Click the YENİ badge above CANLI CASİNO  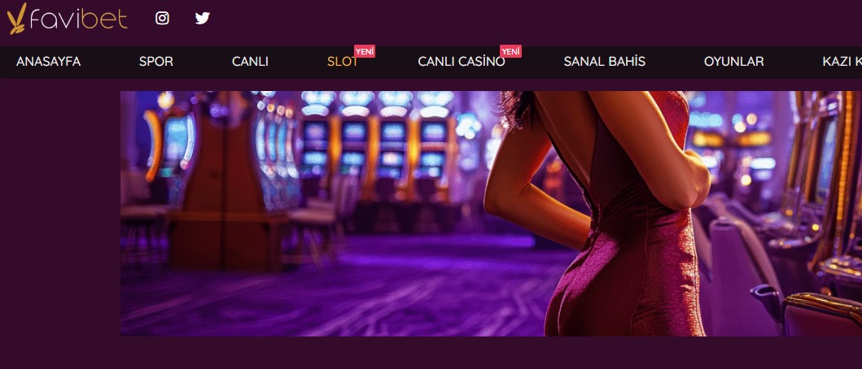(510, 51)
